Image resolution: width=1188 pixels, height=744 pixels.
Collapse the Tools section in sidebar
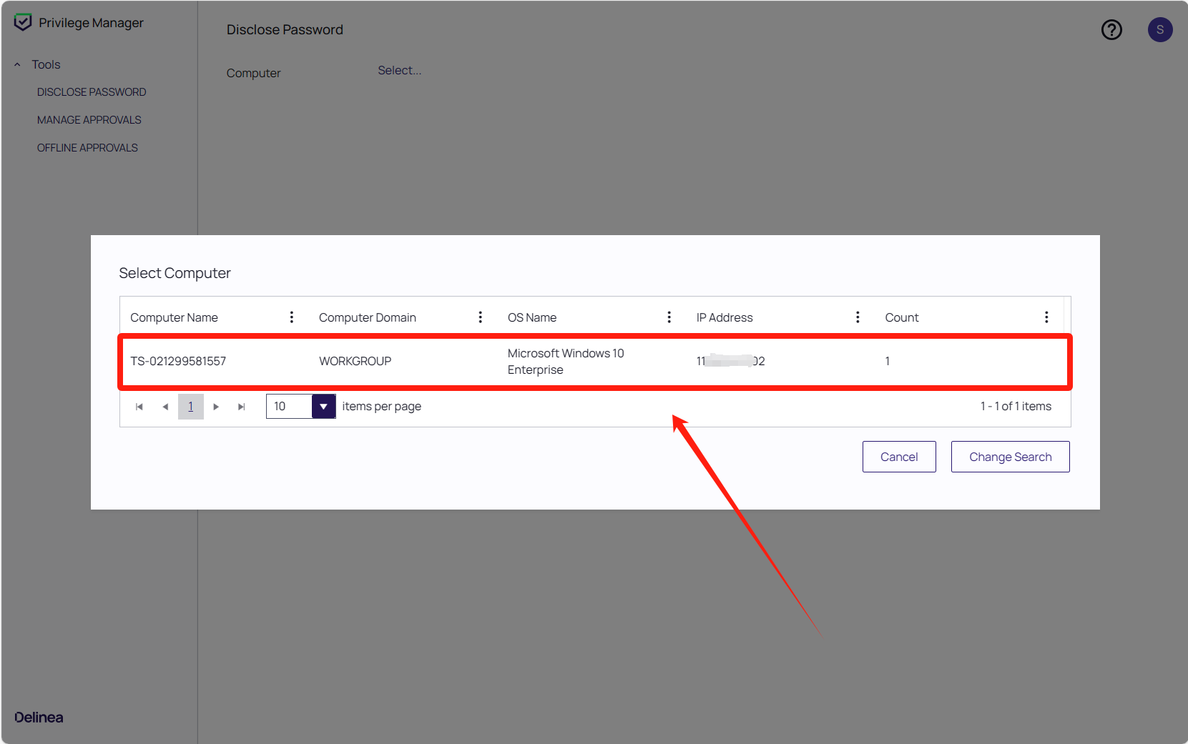[18, 65]
